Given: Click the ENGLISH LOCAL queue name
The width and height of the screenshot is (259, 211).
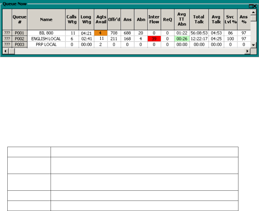Looking at the screenshot, I should (46, 39).
